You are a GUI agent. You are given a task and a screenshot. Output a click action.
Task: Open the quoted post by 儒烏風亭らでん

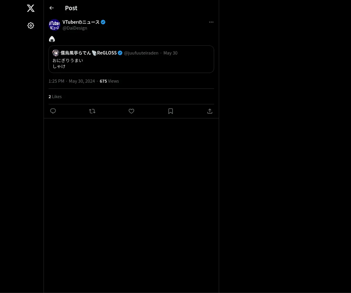(x=131, y=63)
